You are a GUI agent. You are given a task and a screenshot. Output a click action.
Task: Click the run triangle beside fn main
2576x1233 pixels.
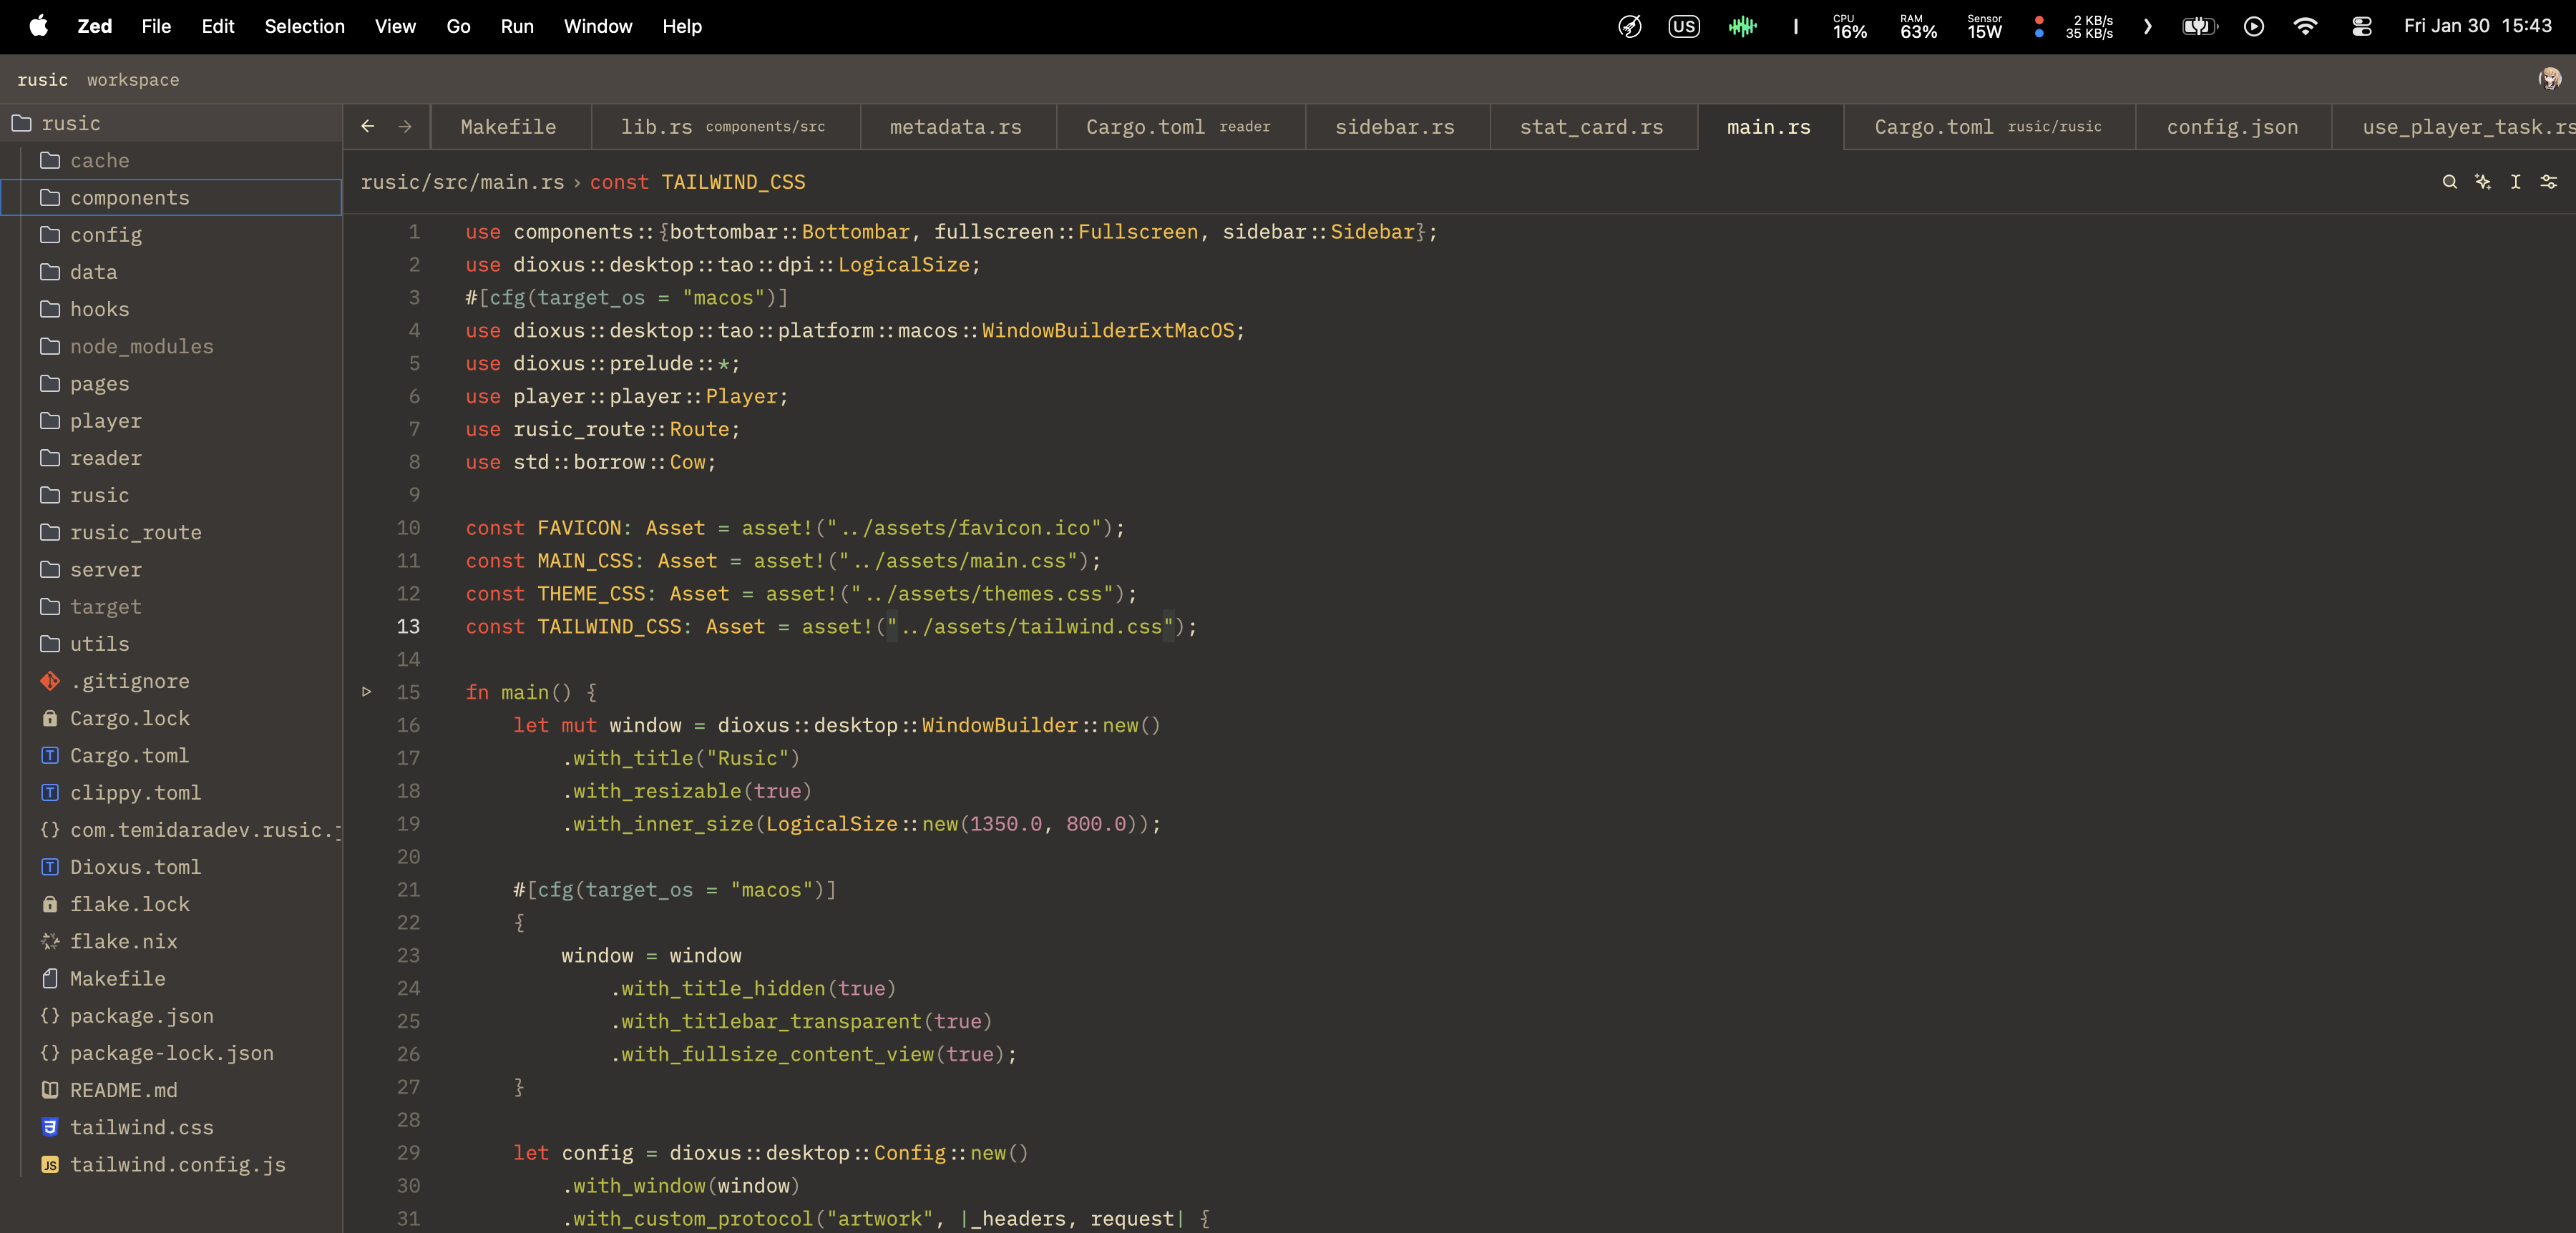pyautogui.click(x=367, y=692)
